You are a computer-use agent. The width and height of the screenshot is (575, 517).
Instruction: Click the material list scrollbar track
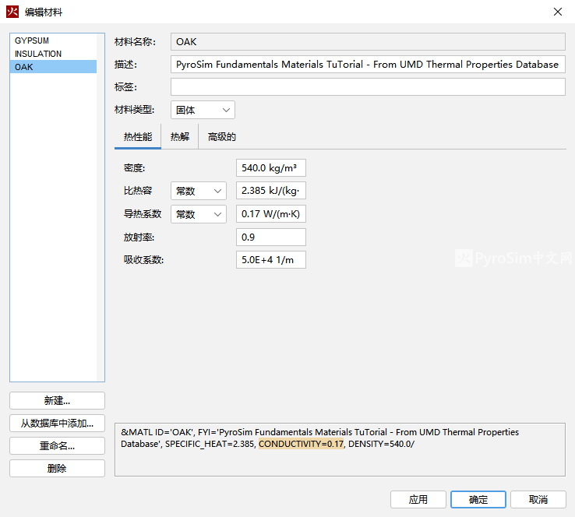[x=101, y=208]
